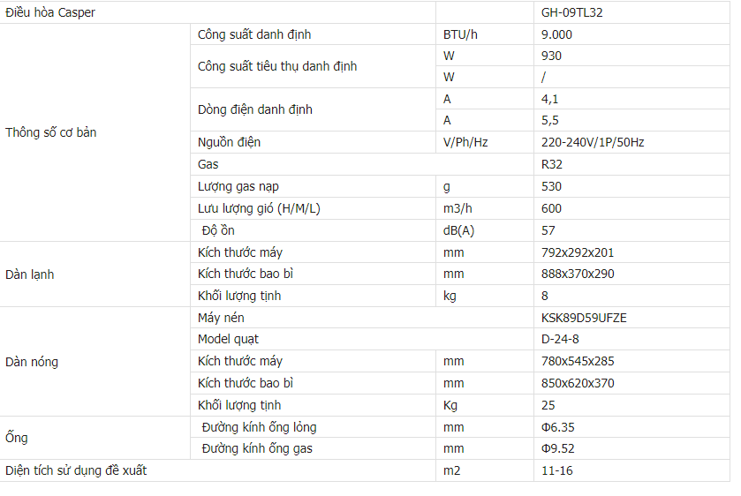Select the 9.000 BTU/h value
The image size is (741, 496).
pyautogui.click(x=557, y=34)
